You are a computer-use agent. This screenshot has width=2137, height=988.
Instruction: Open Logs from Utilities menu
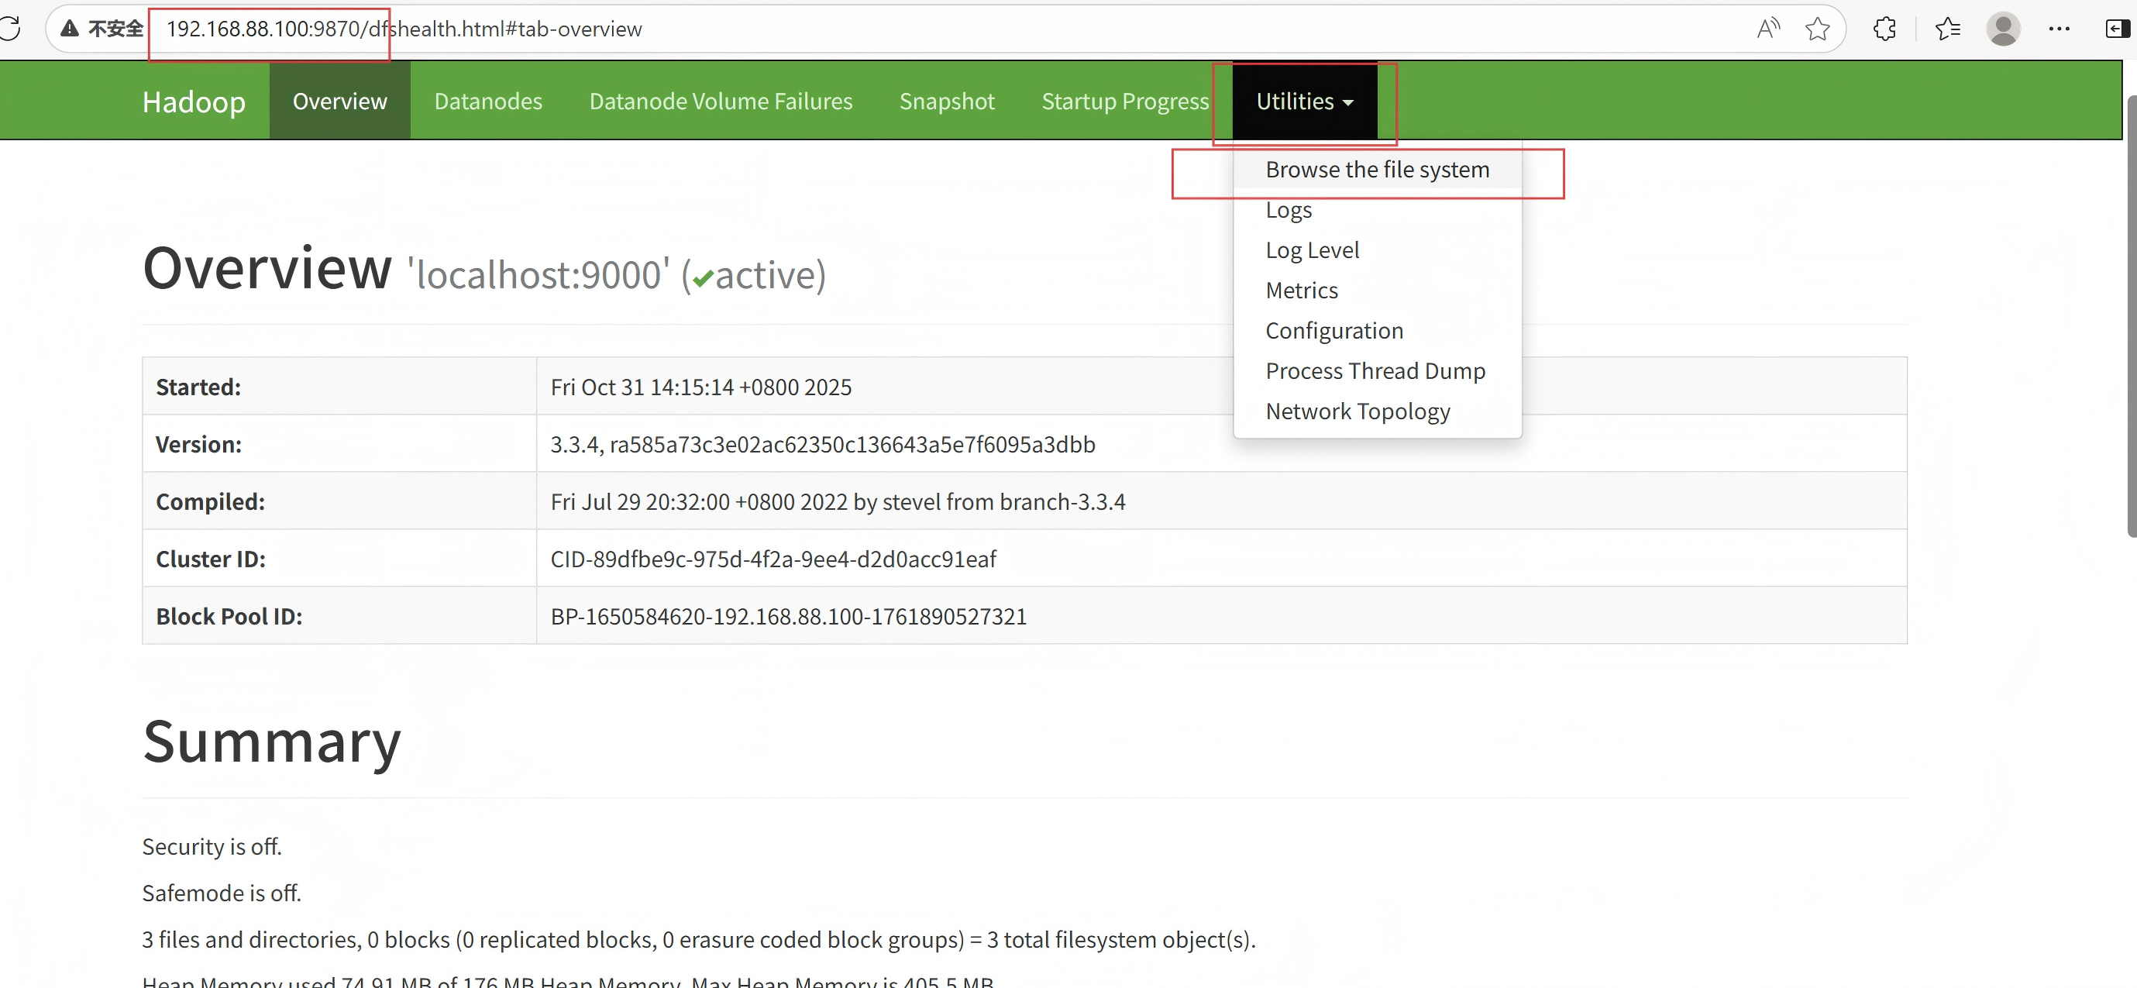[x=1289, y=210]
